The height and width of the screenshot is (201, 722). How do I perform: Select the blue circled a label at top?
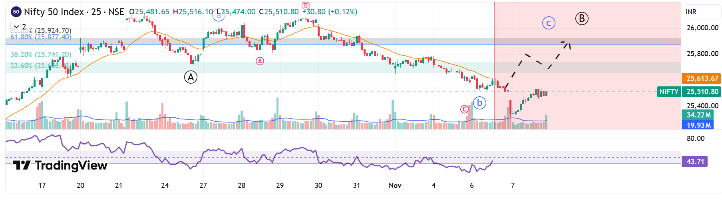point(219,16)
